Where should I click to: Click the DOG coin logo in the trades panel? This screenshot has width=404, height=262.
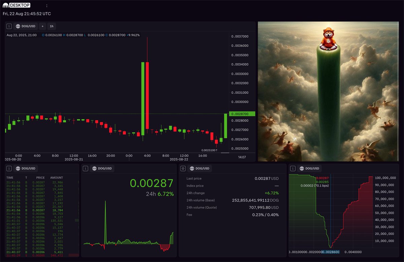click(18, 168)
